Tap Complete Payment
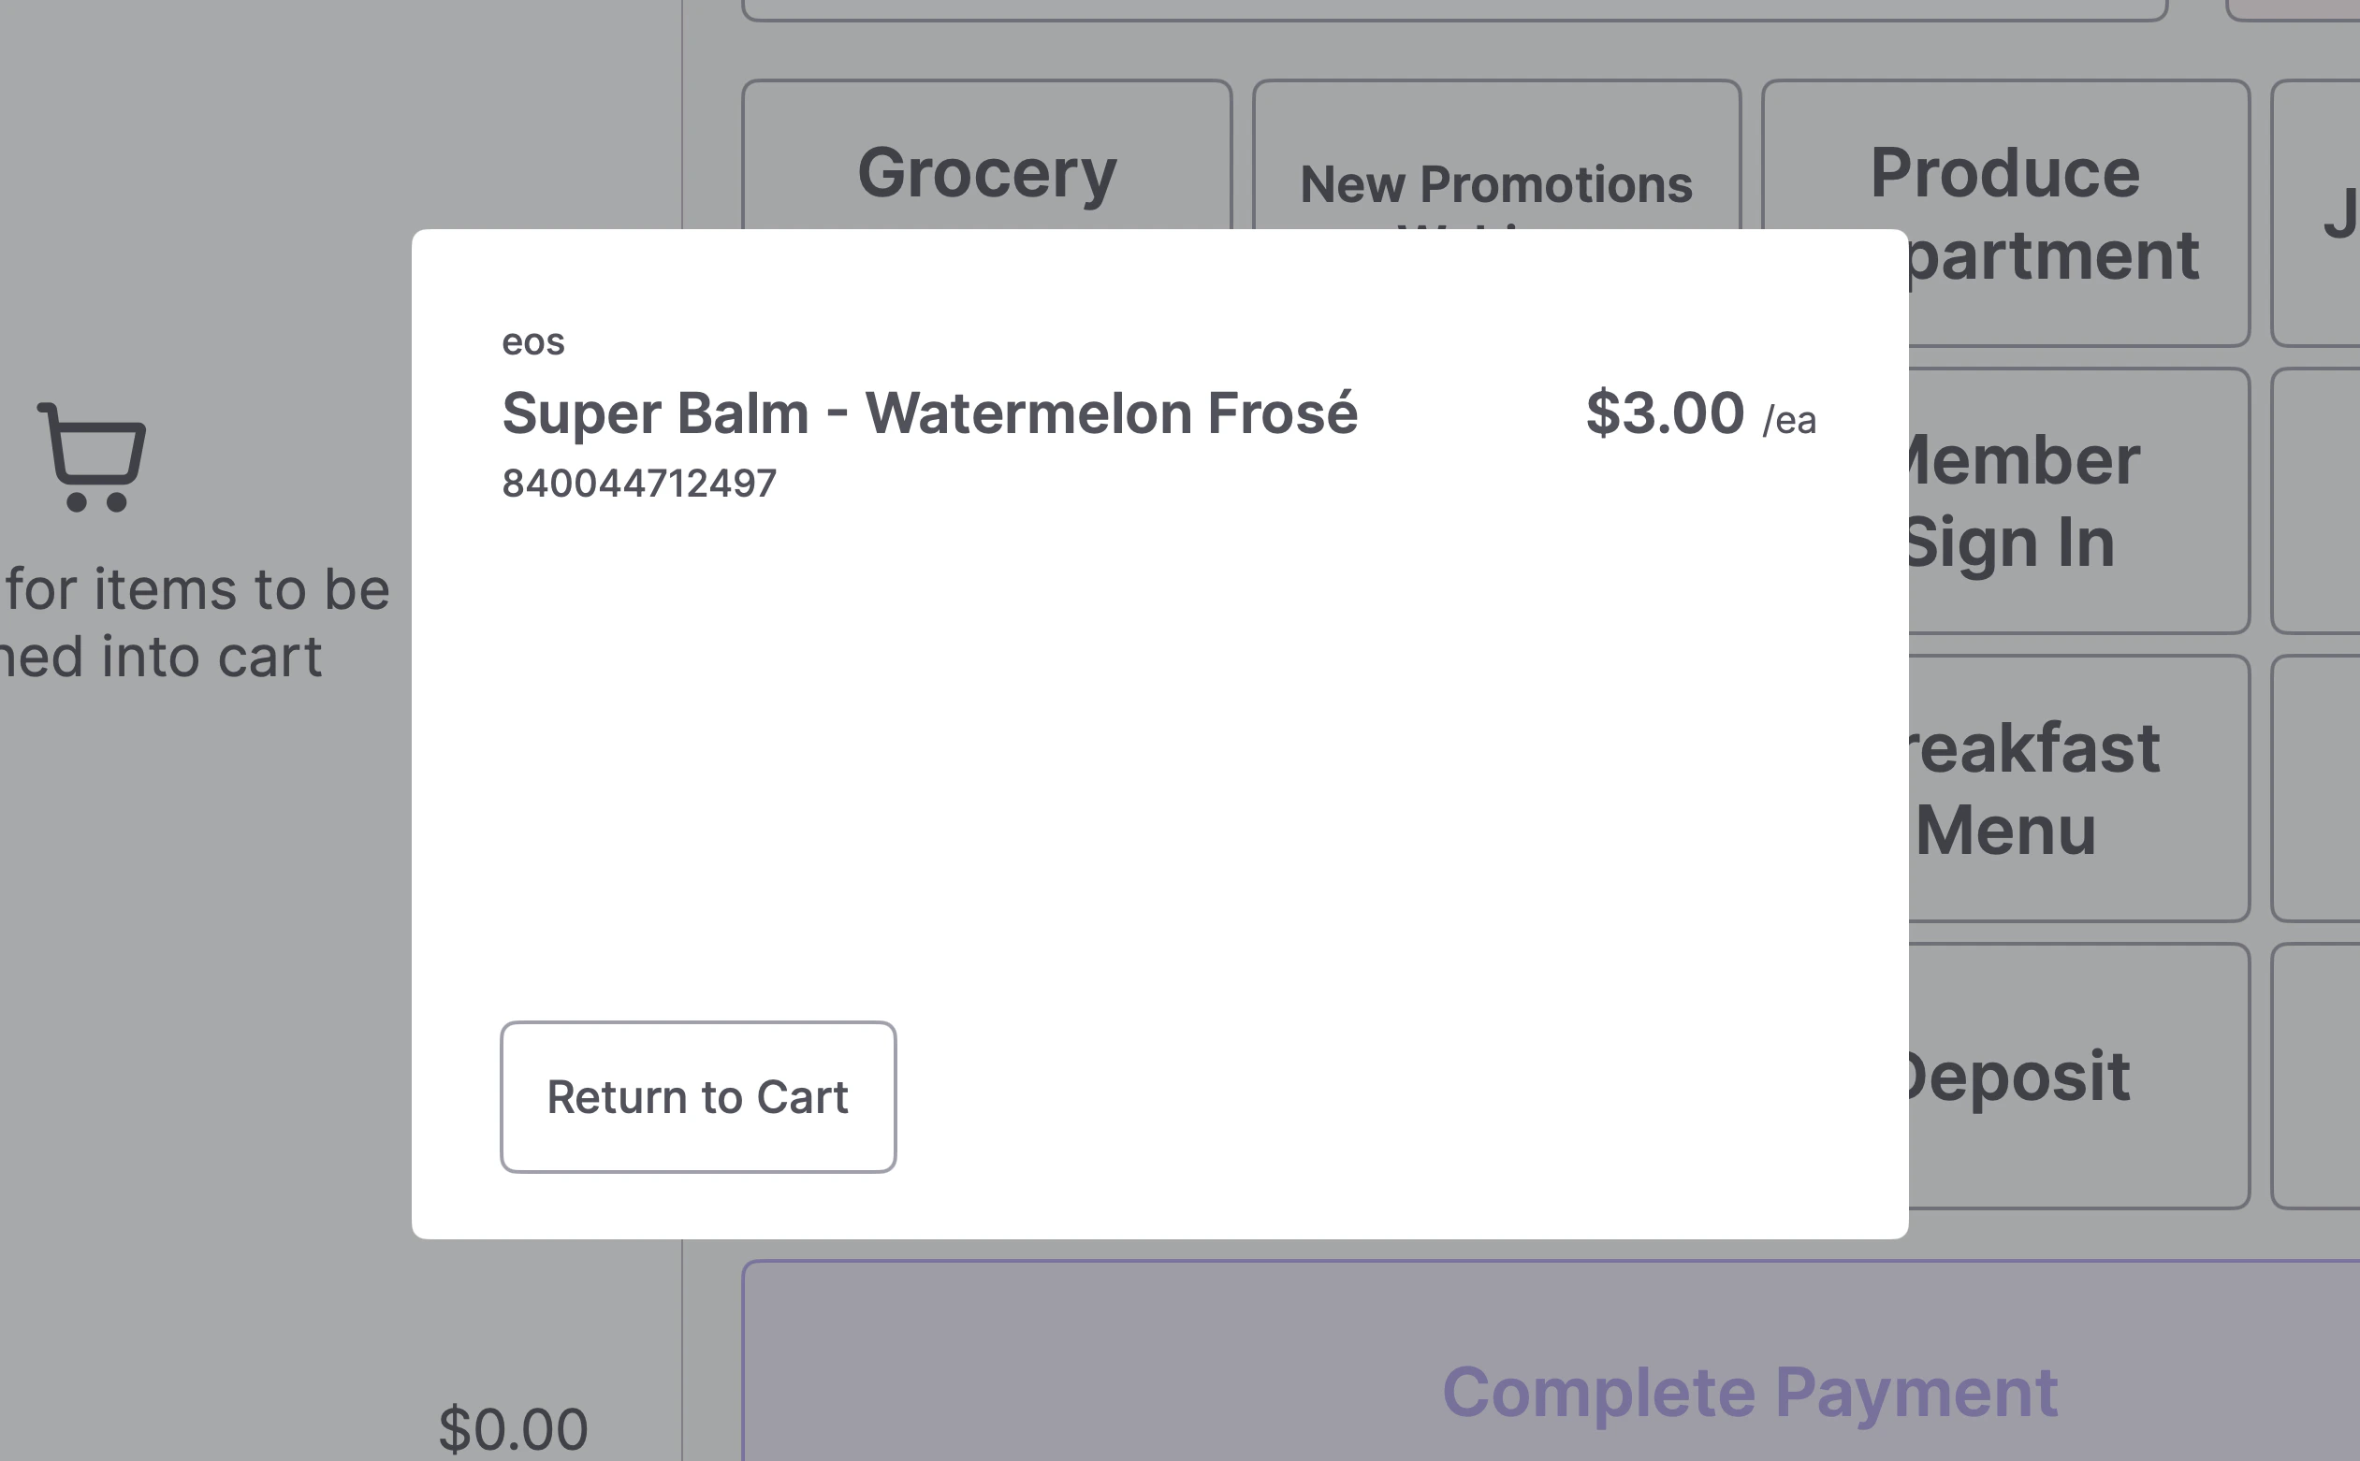2360x1461 pixels. point(1749,1392)
